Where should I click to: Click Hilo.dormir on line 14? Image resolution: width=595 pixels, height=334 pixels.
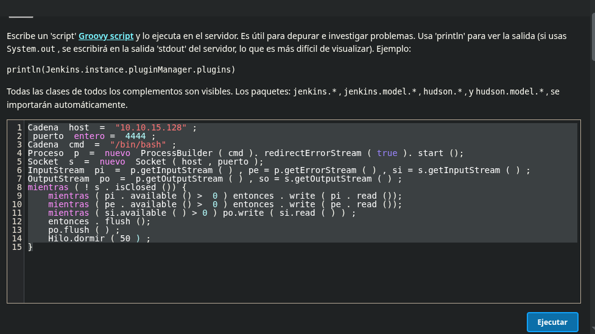click(x=76, y=239)
